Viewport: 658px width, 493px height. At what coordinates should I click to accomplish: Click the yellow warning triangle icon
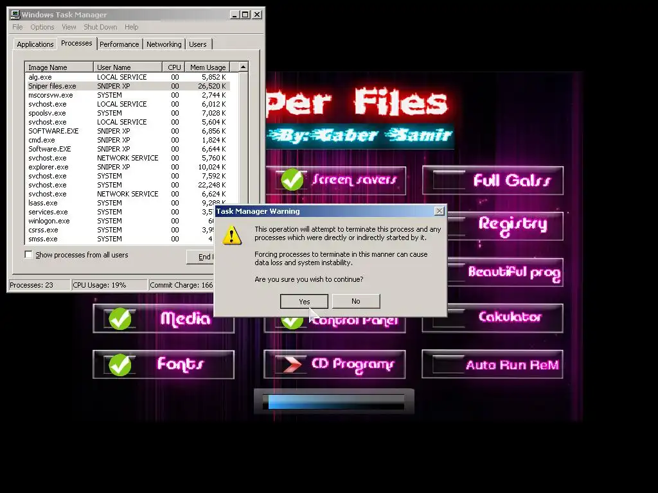pos(231,235)
